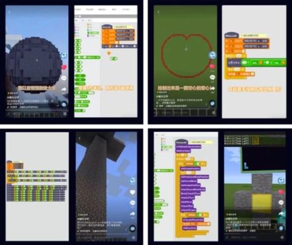Image resolution: width=292 pixels, height=245 pixels.
Task: Open music disc on stone tower video
Action: click(x=133, y=228)
